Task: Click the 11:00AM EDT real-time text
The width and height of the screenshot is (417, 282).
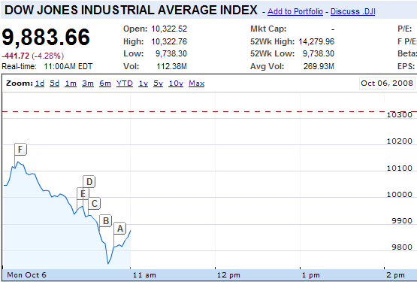Action: tap(68, 66)
